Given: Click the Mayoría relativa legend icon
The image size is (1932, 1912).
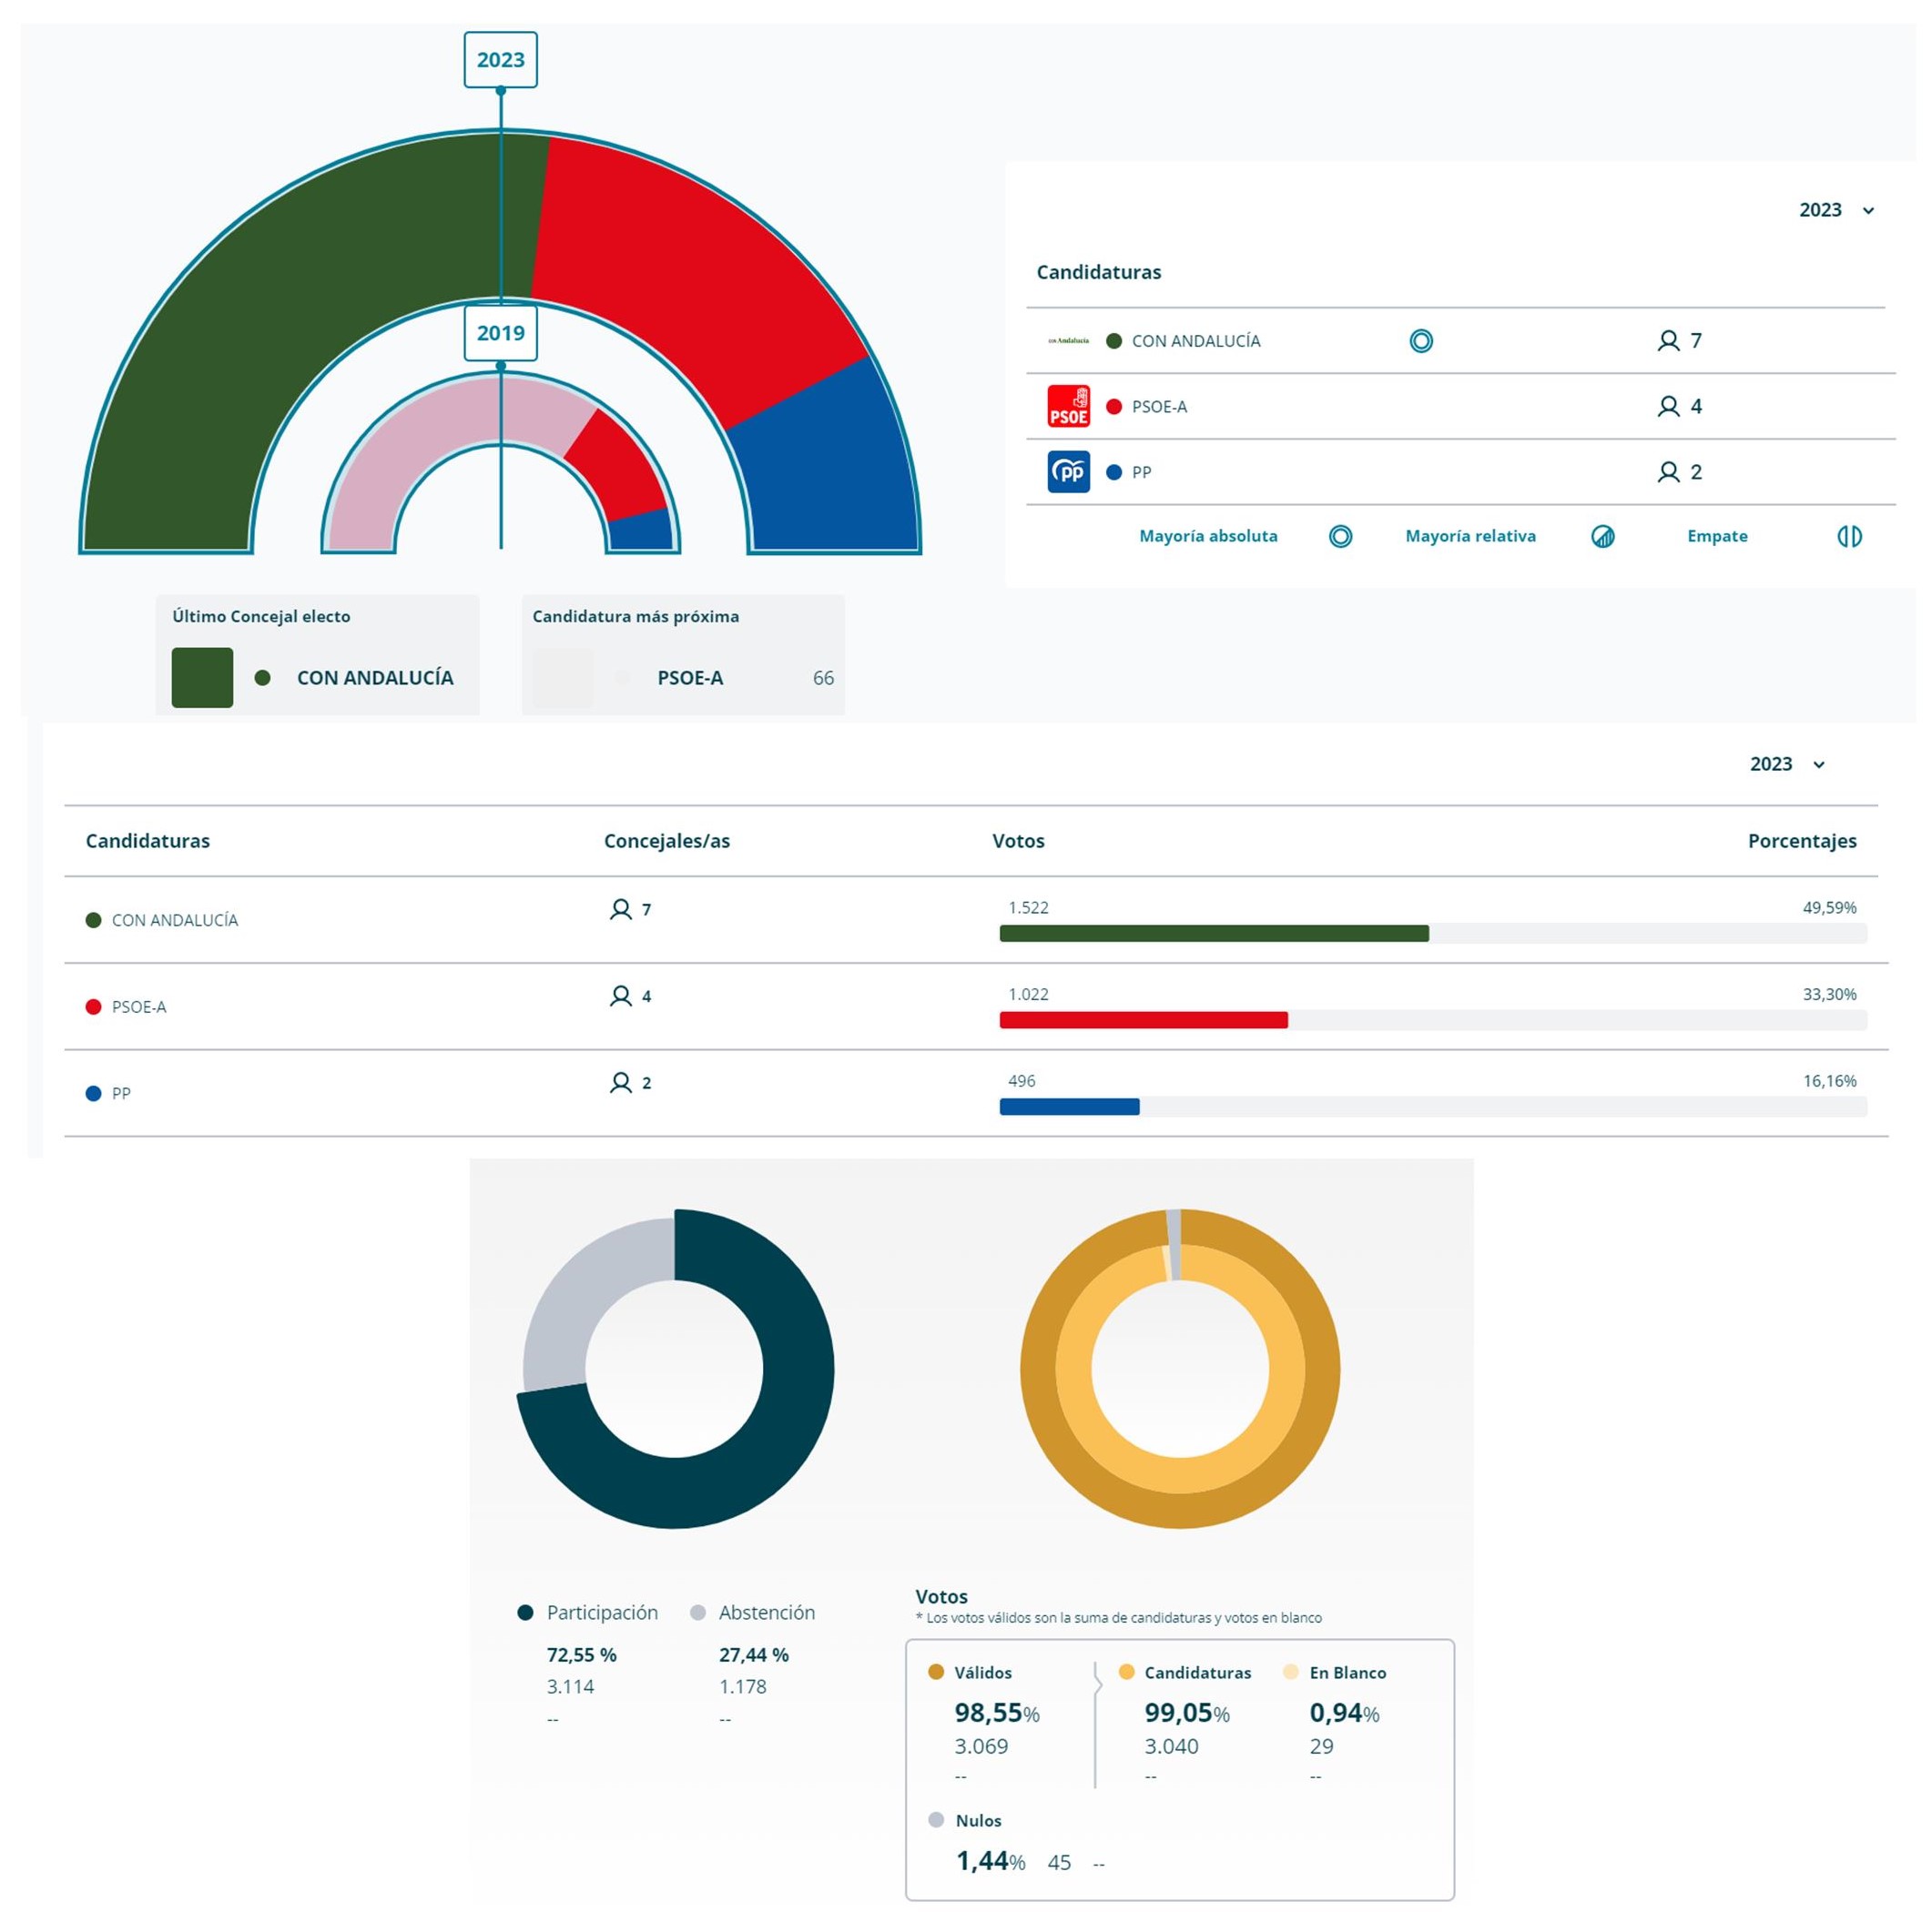Looking at the screenshot, I should tap(1602, 536).
